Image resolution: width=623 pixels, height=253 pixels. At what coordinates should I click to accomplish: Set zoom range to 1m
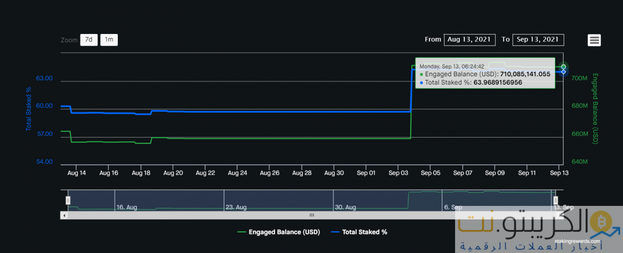coord(109,40)
